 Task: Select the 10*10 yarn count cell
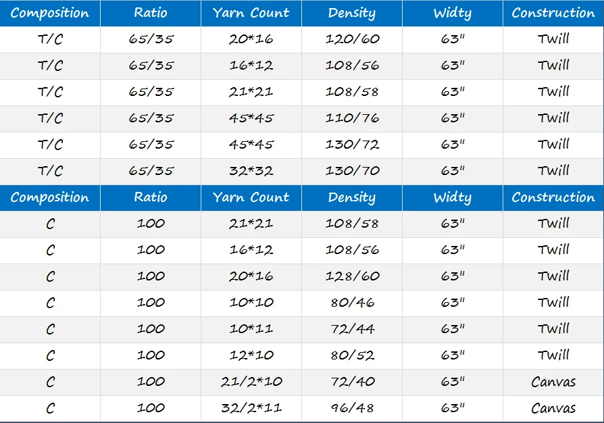point(251,303)
